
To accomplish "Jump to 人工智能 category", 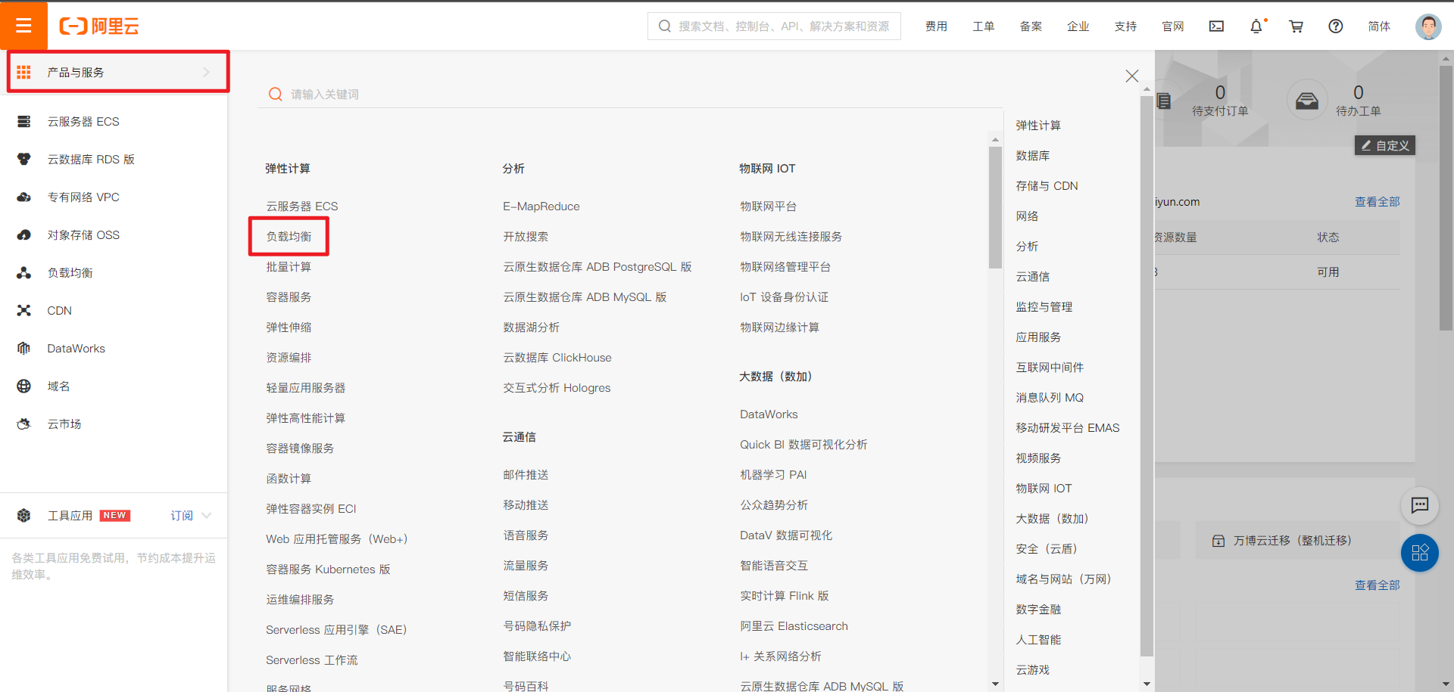I will point(1038,640).
